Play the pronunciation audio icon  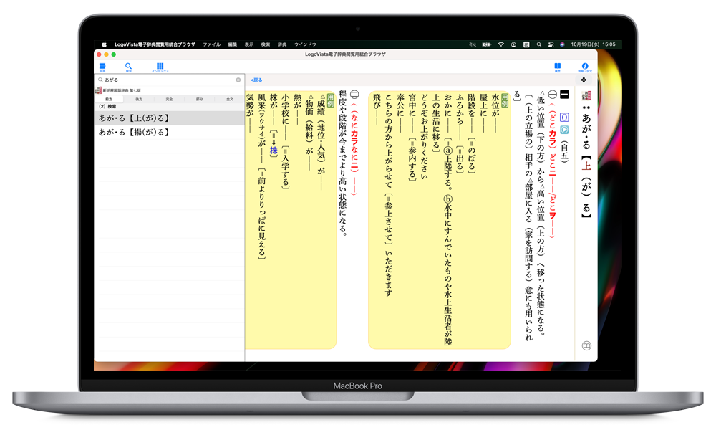[564, 130]
